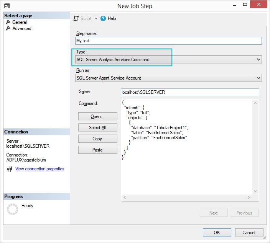The height and width of the screenshot is (243, 270).
Task: Minimize the New Job Step window
Action: point(235,5)
